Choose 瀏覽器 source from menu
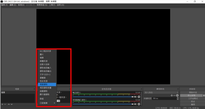Viewport: 205px width, 109px height. click(x=47, y=78)
